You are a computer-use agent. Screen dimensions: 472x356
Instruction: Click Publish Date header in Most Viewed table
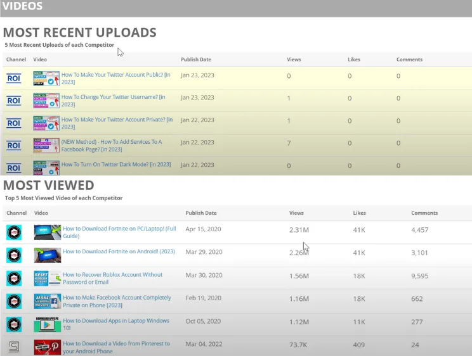click(x=201, y=213)
